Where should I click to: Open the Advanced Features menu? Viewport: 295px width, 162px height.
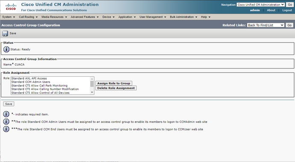click(85, 17)
